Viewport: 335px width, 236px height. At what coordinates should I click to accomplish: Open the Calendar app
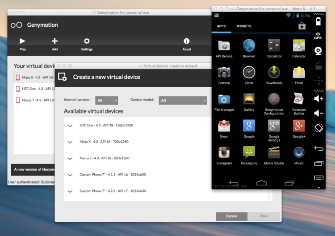tap(299, 49)
